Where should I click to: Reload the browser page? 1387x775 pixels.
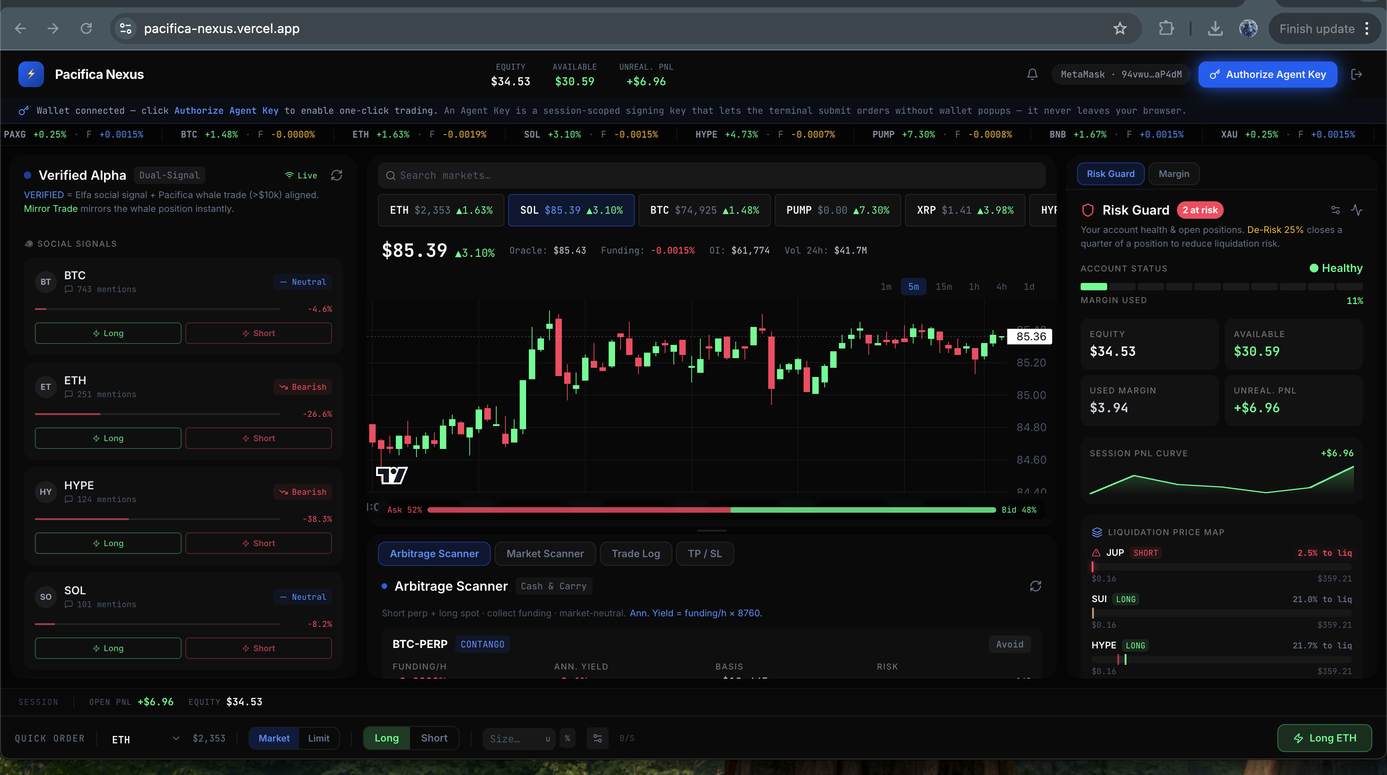click(x=86, y=28)
